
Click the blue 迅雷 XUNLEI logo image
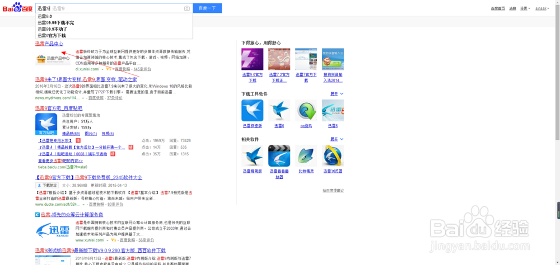(x=53, y=230)
